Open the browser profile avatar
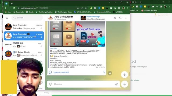The image size is (172, 96). [123, 8]
